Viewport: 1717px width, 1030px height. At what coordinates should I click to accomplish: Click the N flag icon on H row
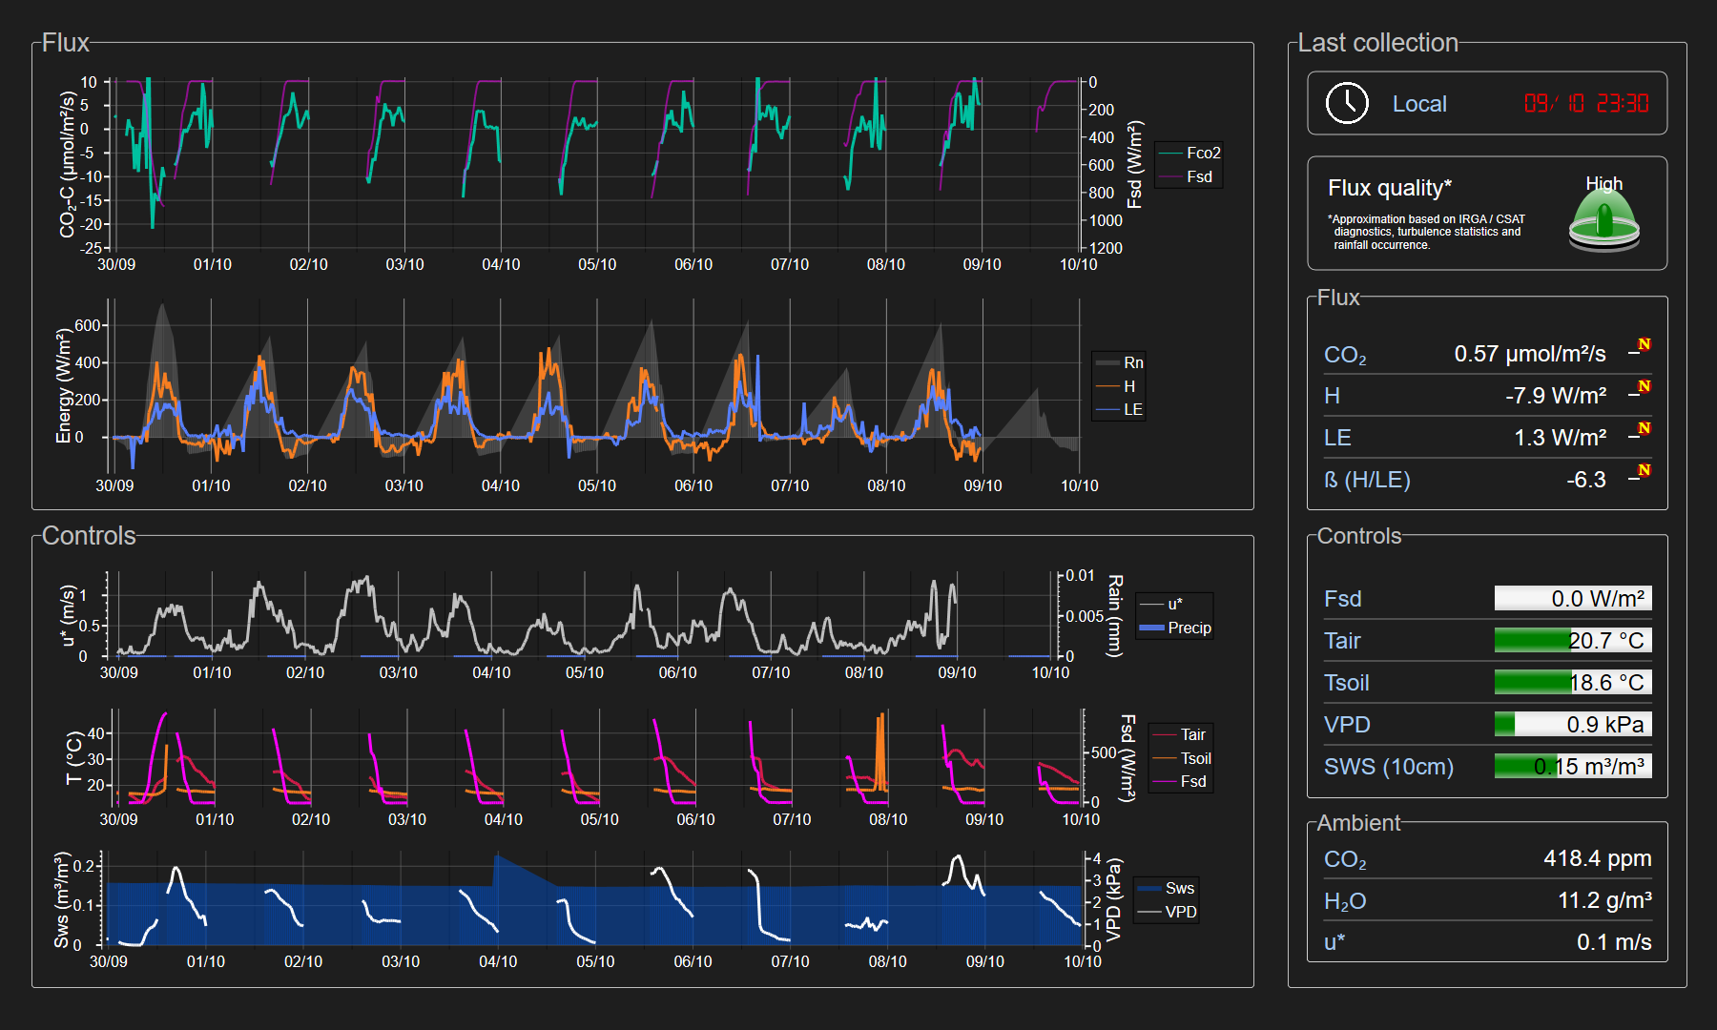[x=1643, y=388]
